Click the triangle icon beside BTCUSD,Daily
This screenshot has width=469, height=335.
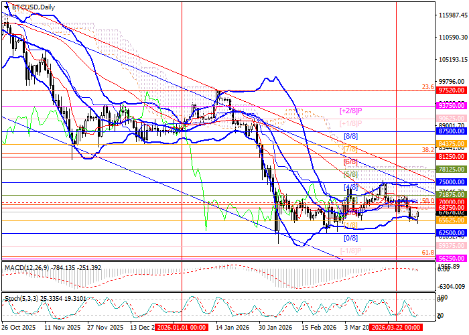(5, 7)
